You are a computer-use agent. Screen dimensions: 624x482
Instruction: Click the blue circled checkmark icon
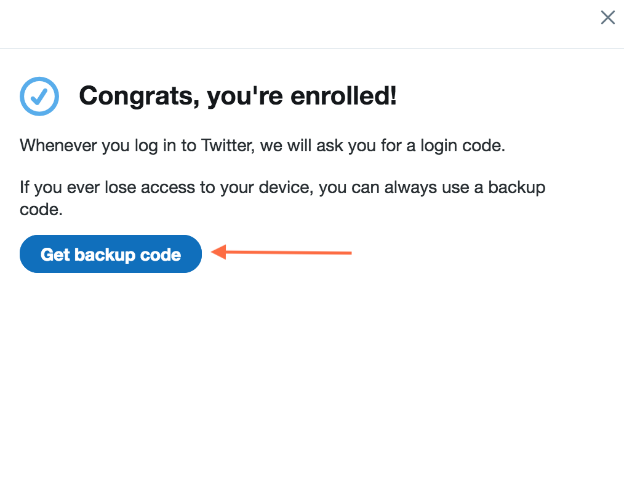click(x=39, y=97)
